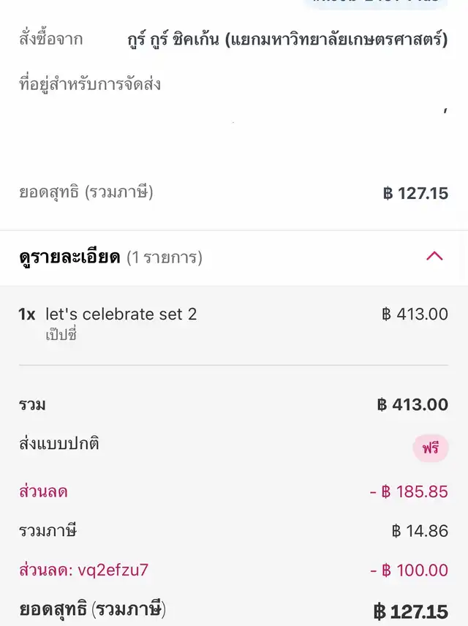
Task: Tap the รวม subtotal label
Action: pyautogui.click(x=32, y=404)
